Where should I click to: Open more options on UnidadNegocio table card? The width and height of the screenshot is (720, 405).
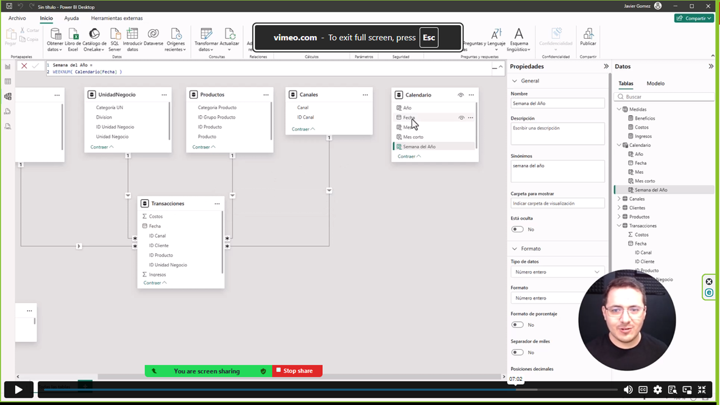[x=164, y=94]
